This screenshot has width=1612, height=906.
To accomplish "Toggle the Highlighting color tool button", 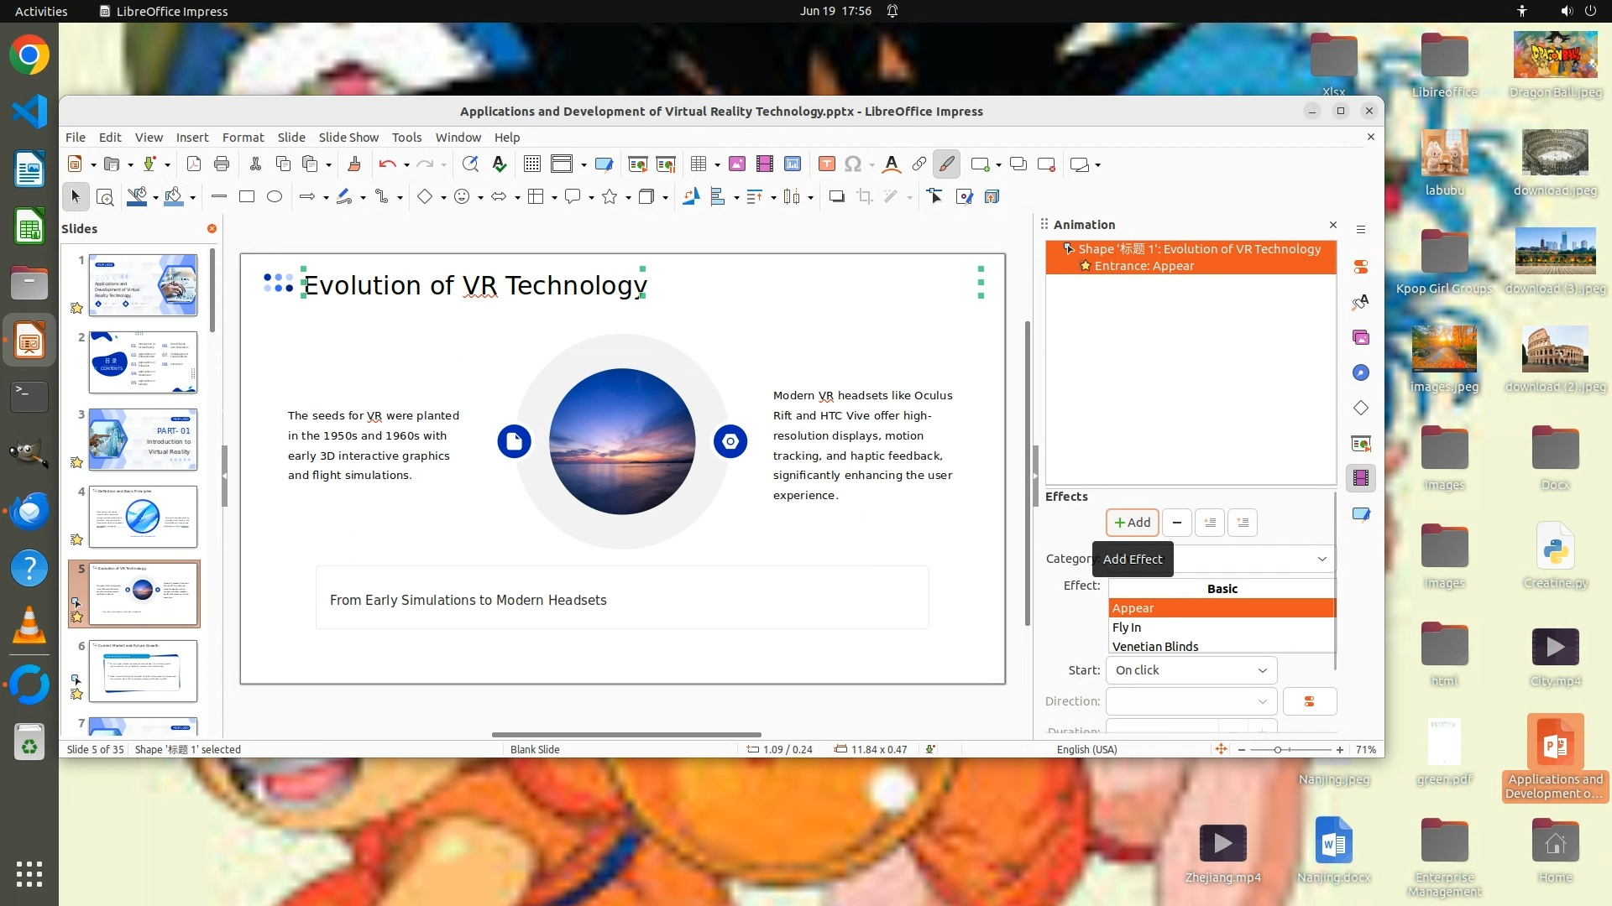I will click(x=946, y=164).
